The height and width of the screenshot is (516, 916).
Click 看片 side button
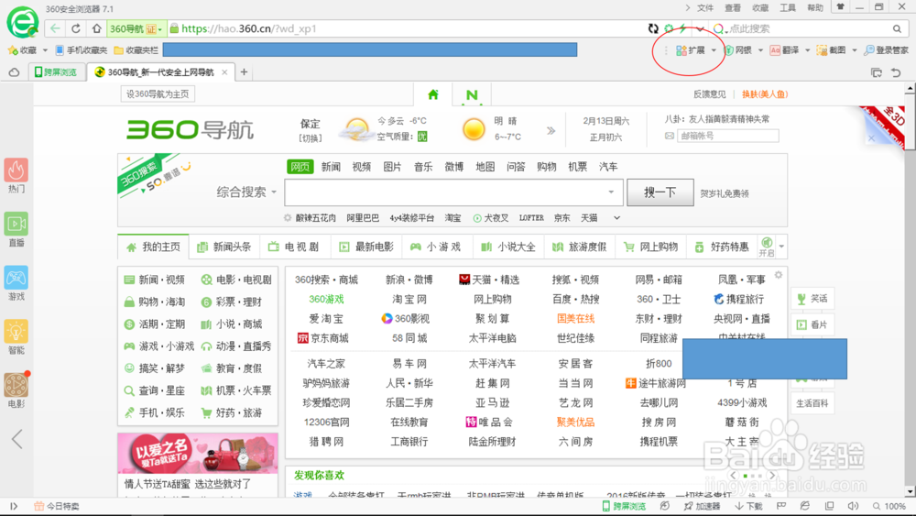tap(812, 324)
